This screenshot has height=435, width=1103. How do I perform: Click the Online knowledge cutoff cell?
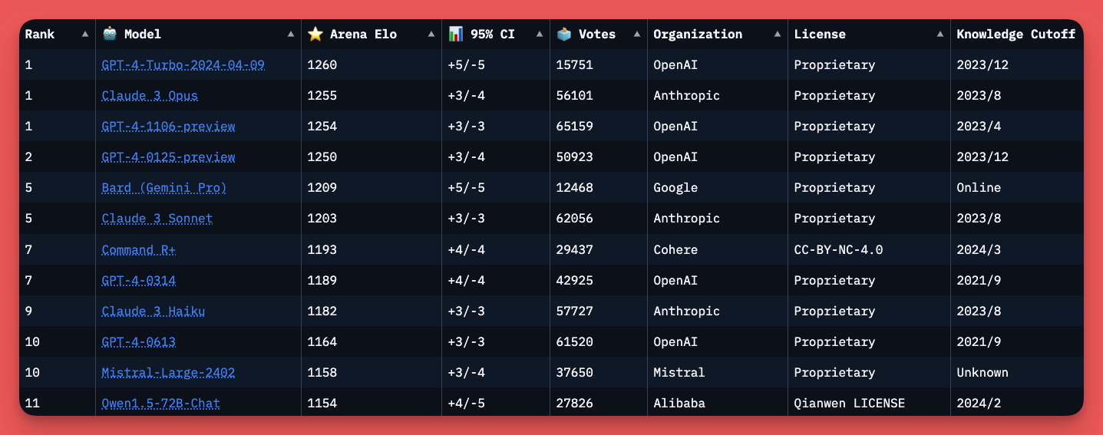(979, 188)
